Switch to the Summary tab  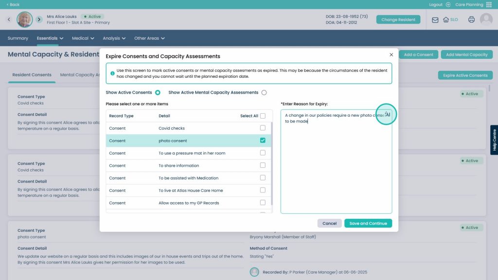click(18, 38)
